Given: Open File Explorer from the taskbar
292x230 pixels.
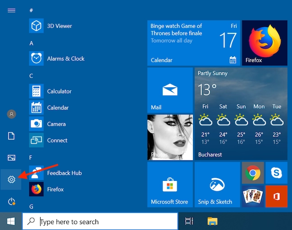Looking at the screenshot, I should 212,221.
